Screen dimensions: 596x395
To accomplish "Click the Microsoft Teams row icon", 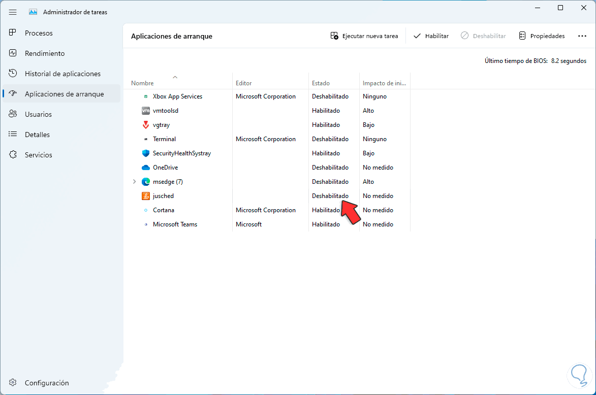I will point(146,224).
